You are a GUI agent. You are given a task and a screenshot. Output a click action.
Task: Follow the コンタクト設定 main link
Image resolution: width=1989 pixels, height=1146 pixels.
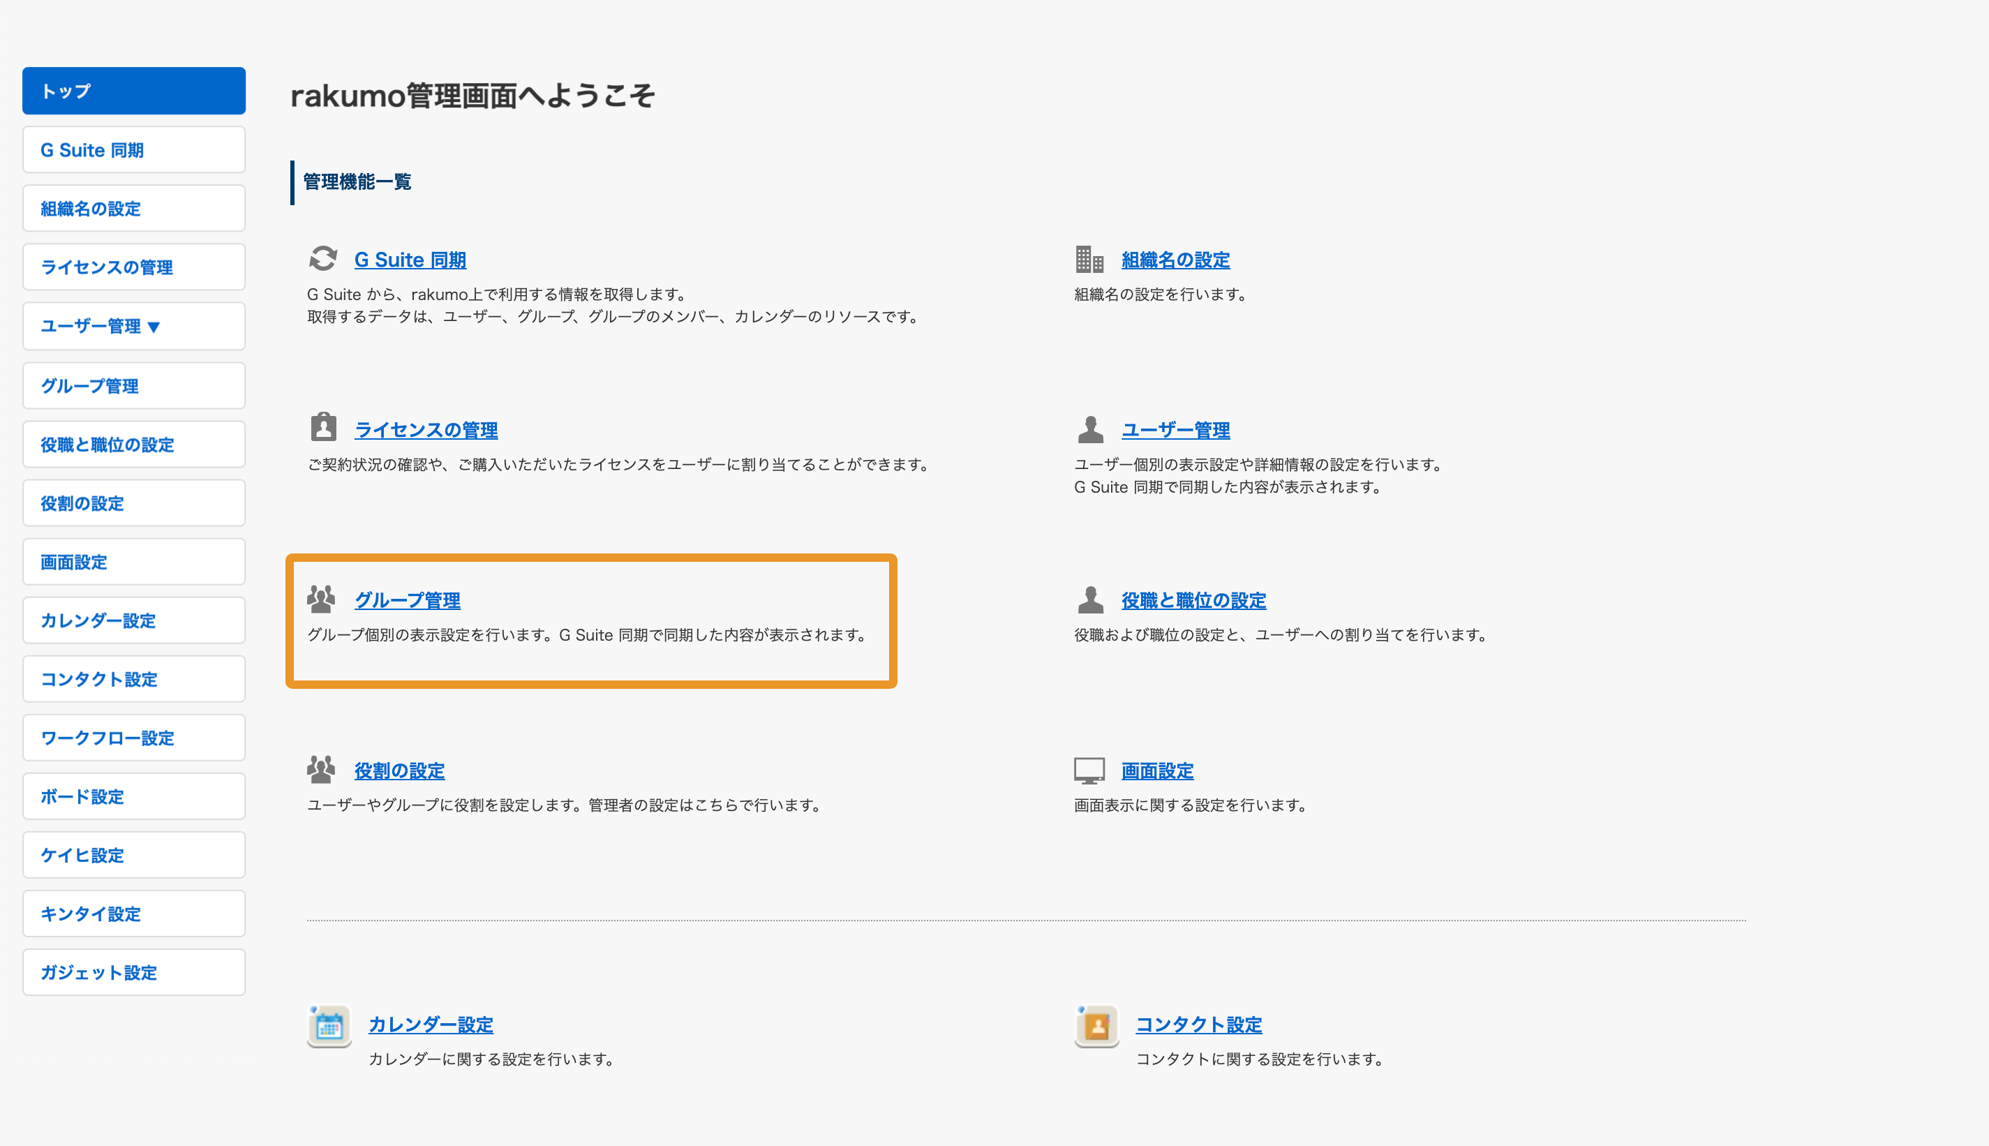pyautogui.click(x=1198, y=1024)
